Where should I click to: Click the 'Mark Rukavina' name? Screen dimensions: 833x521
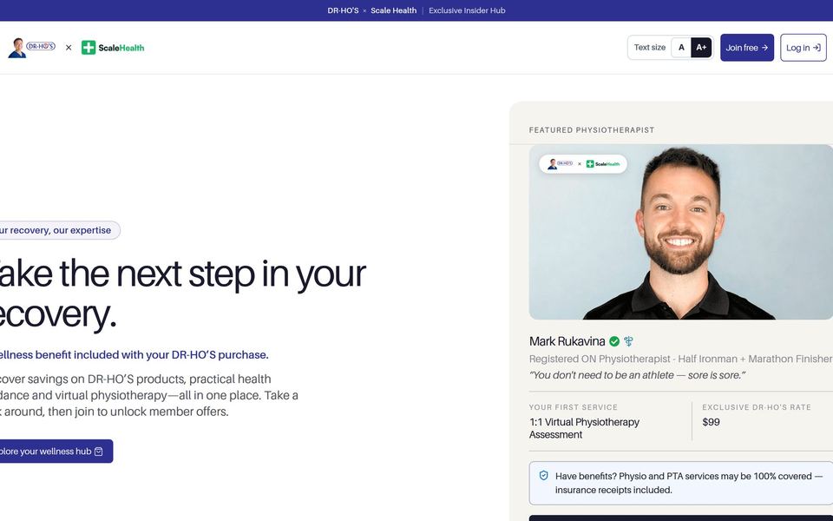point(567,341)
